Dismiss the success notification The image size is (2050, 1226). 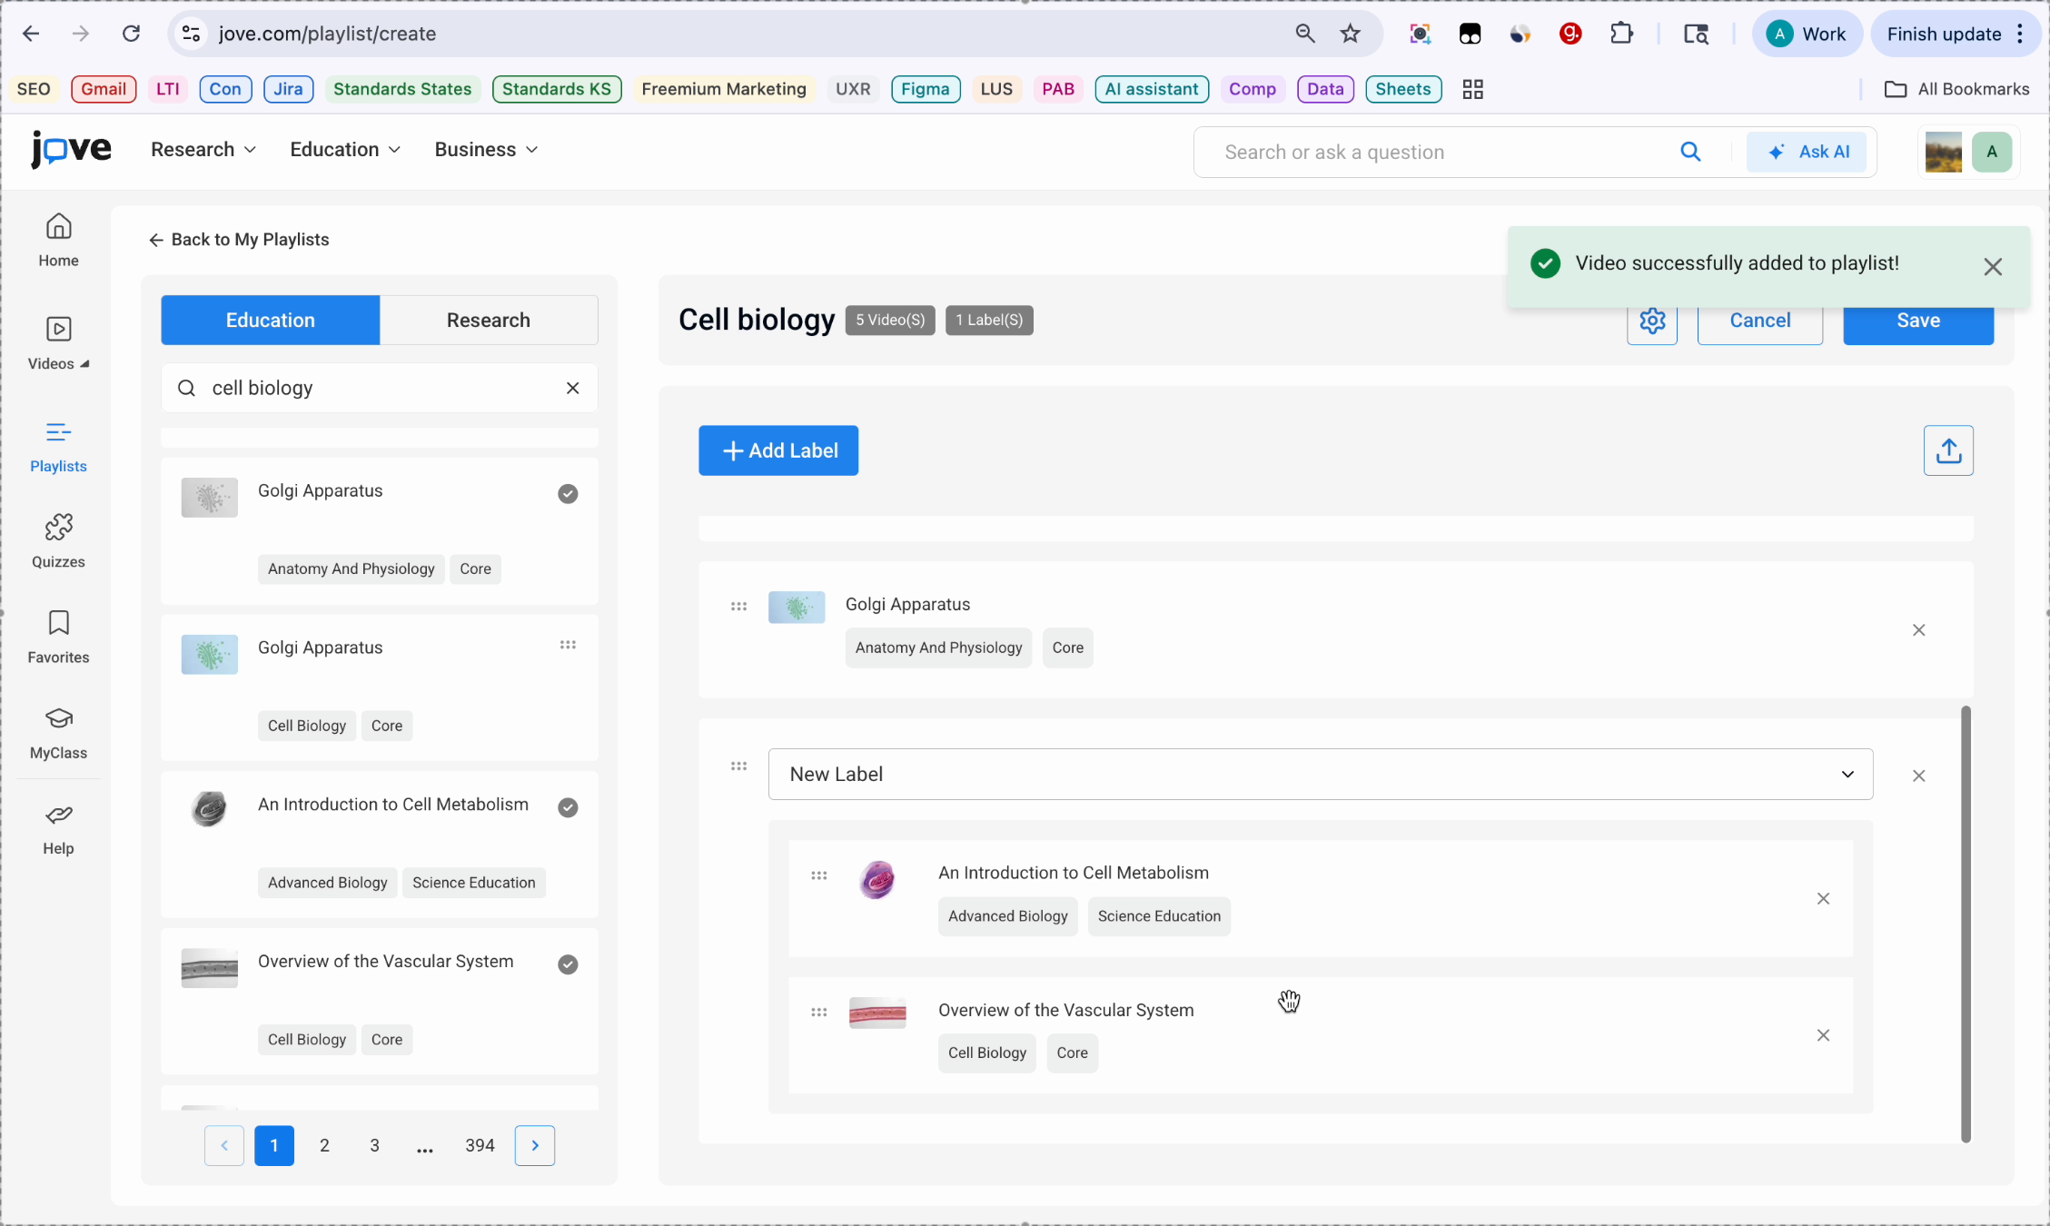click(x=1993, y=267)
